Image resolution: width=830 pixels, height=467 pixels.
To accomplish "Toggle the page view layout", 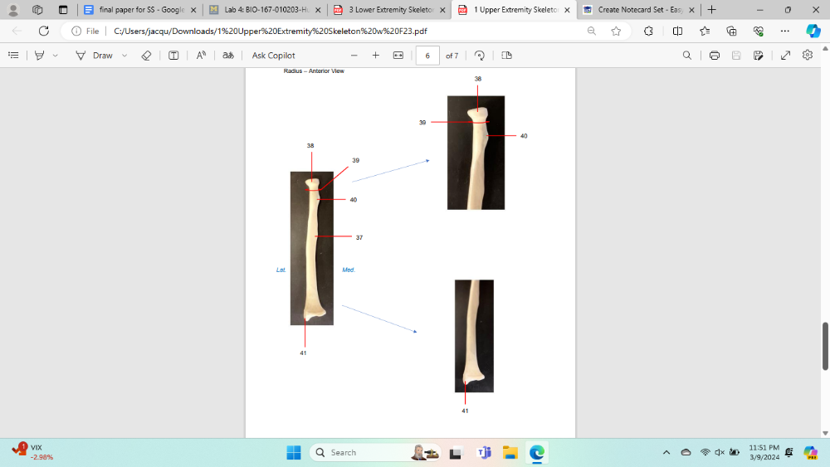I will point(506,56).
